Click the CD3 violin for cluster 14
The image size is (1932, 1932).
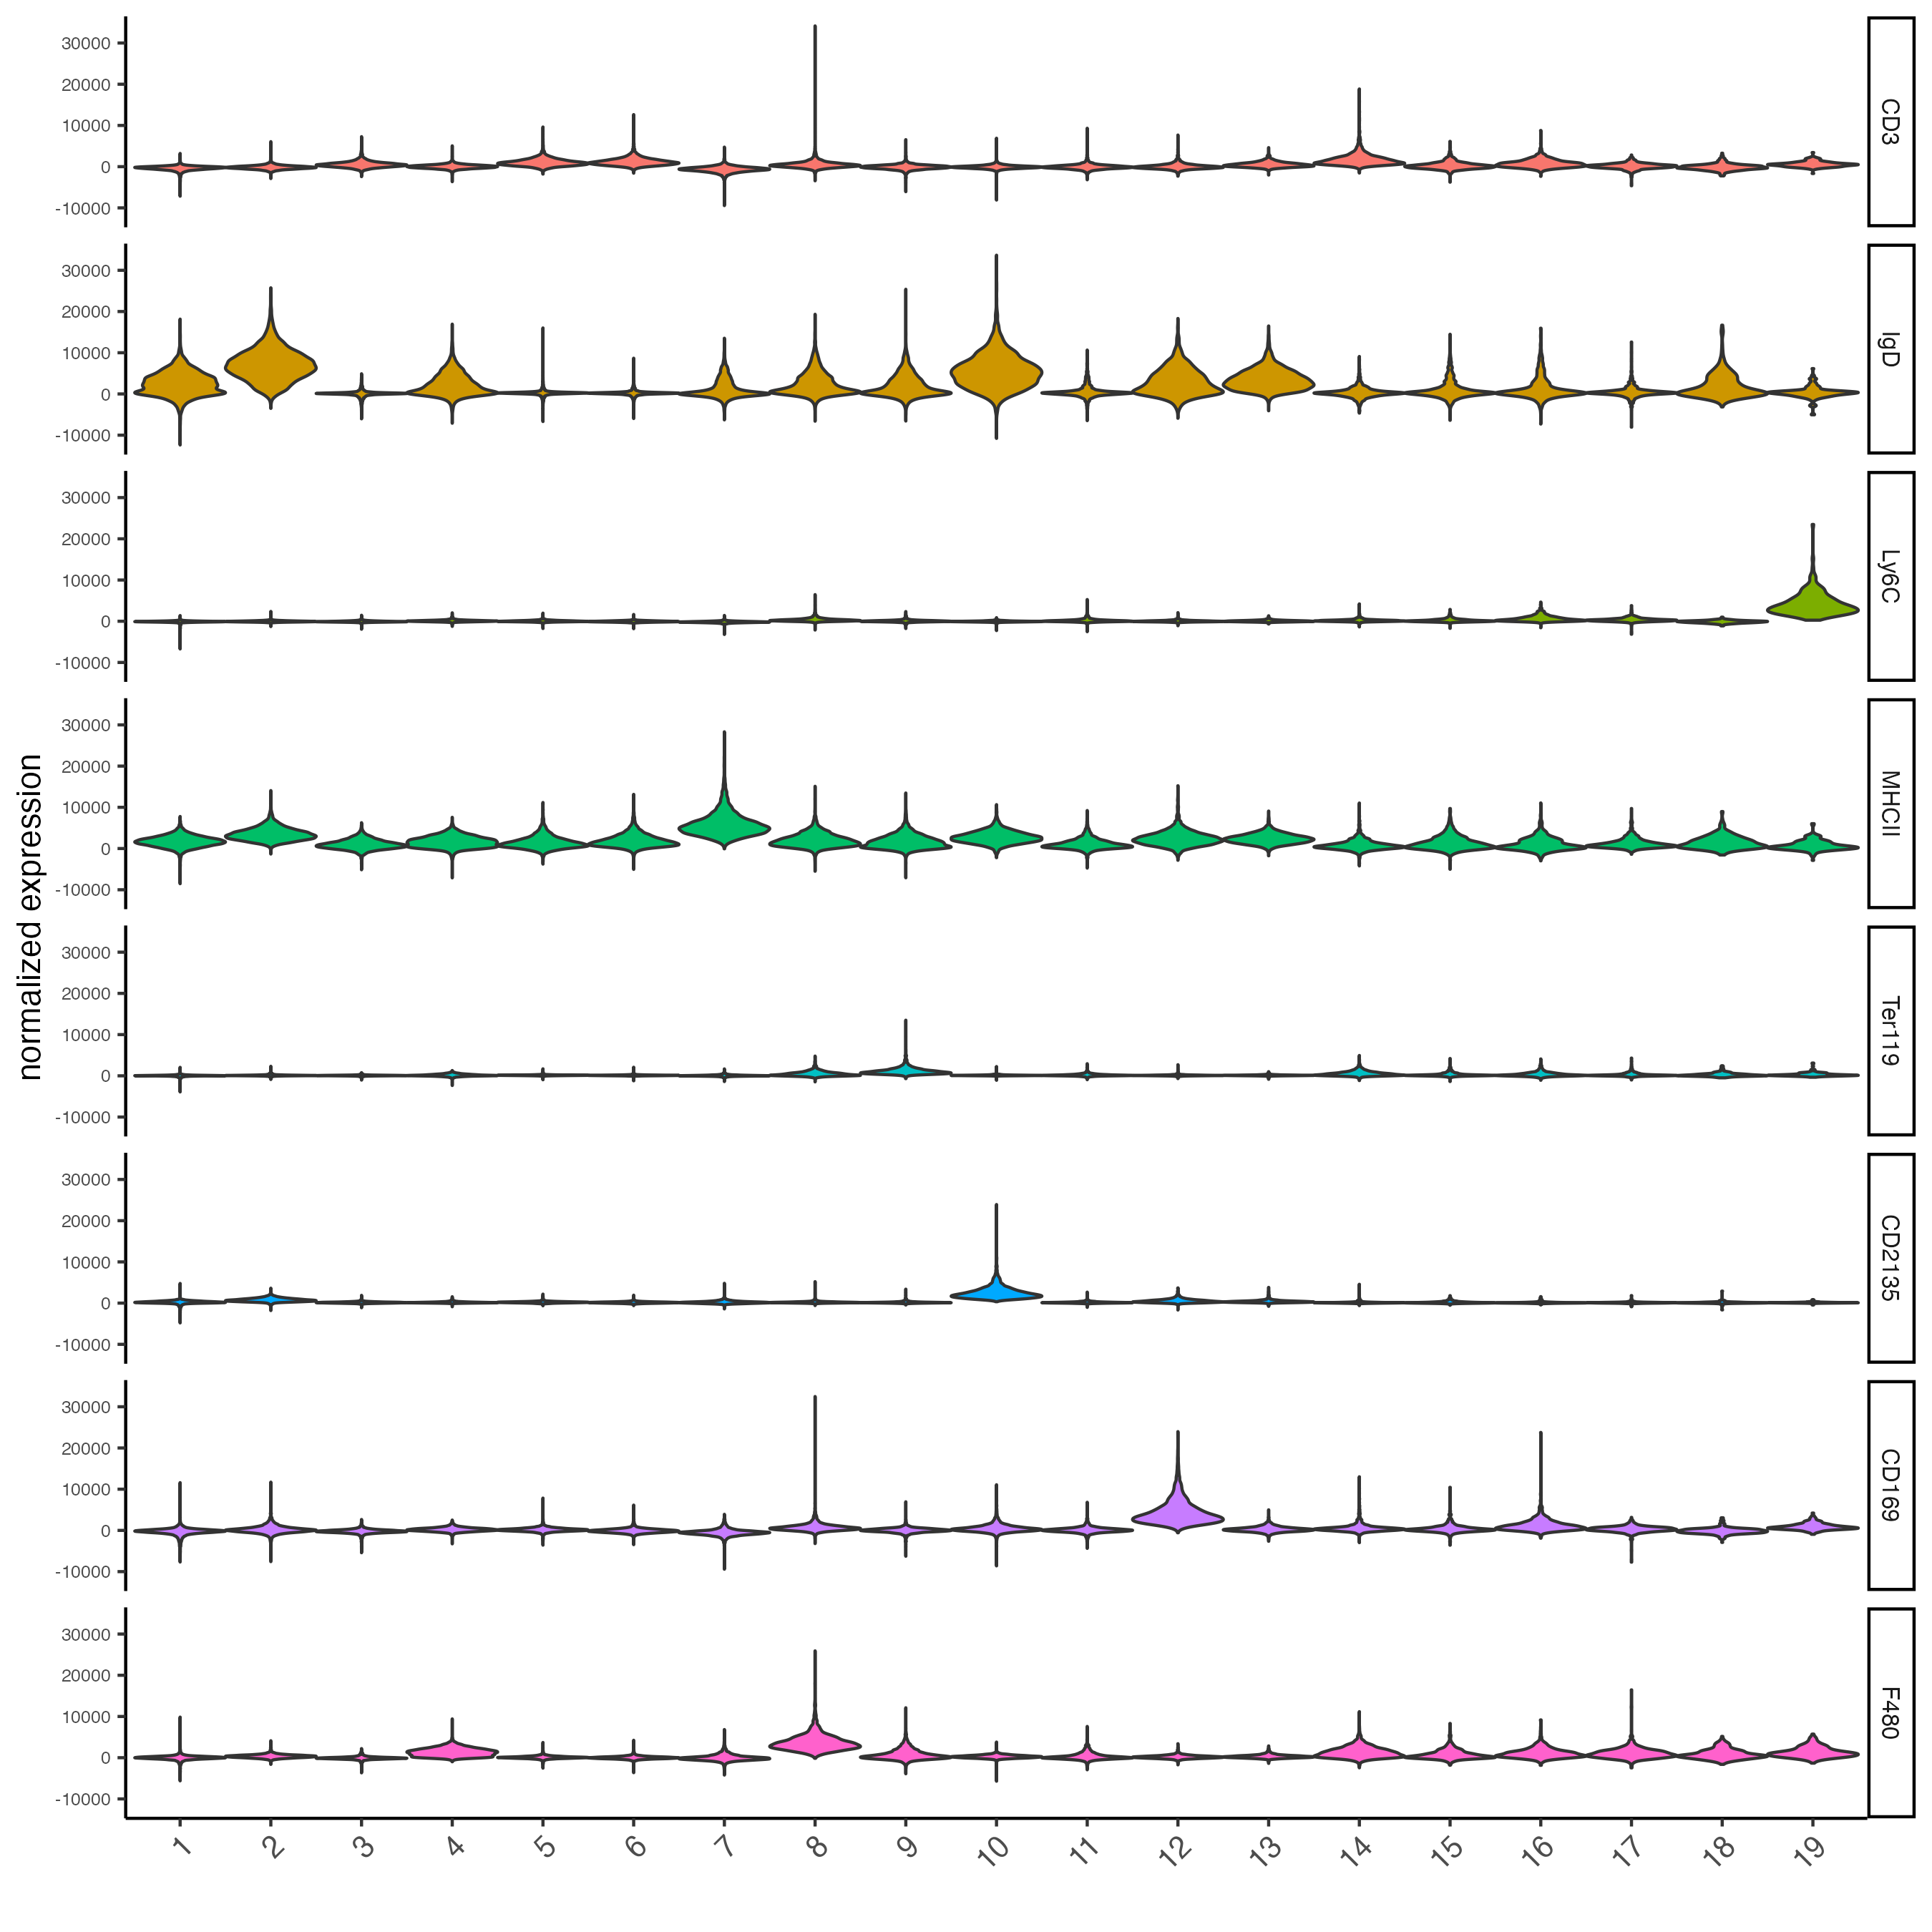[1359, 159]
